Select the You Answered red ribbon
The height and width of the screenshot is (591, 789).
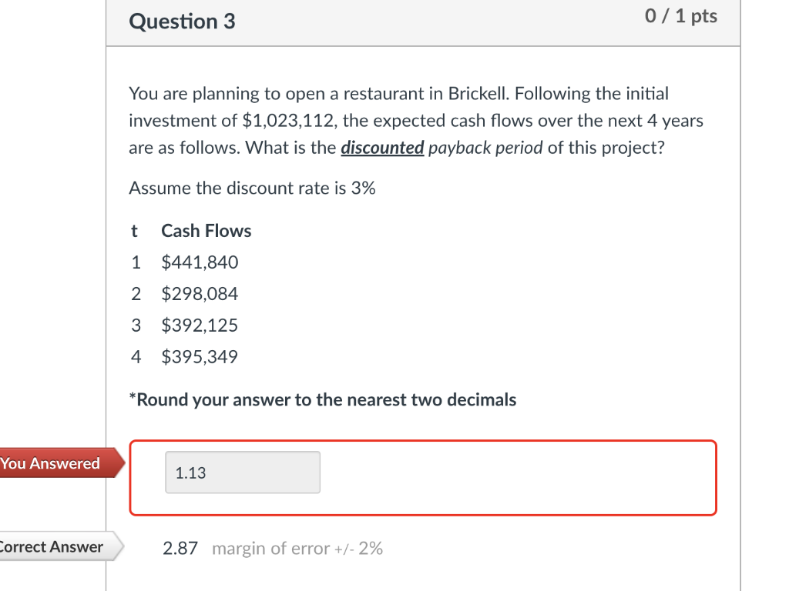click(50, 463)
